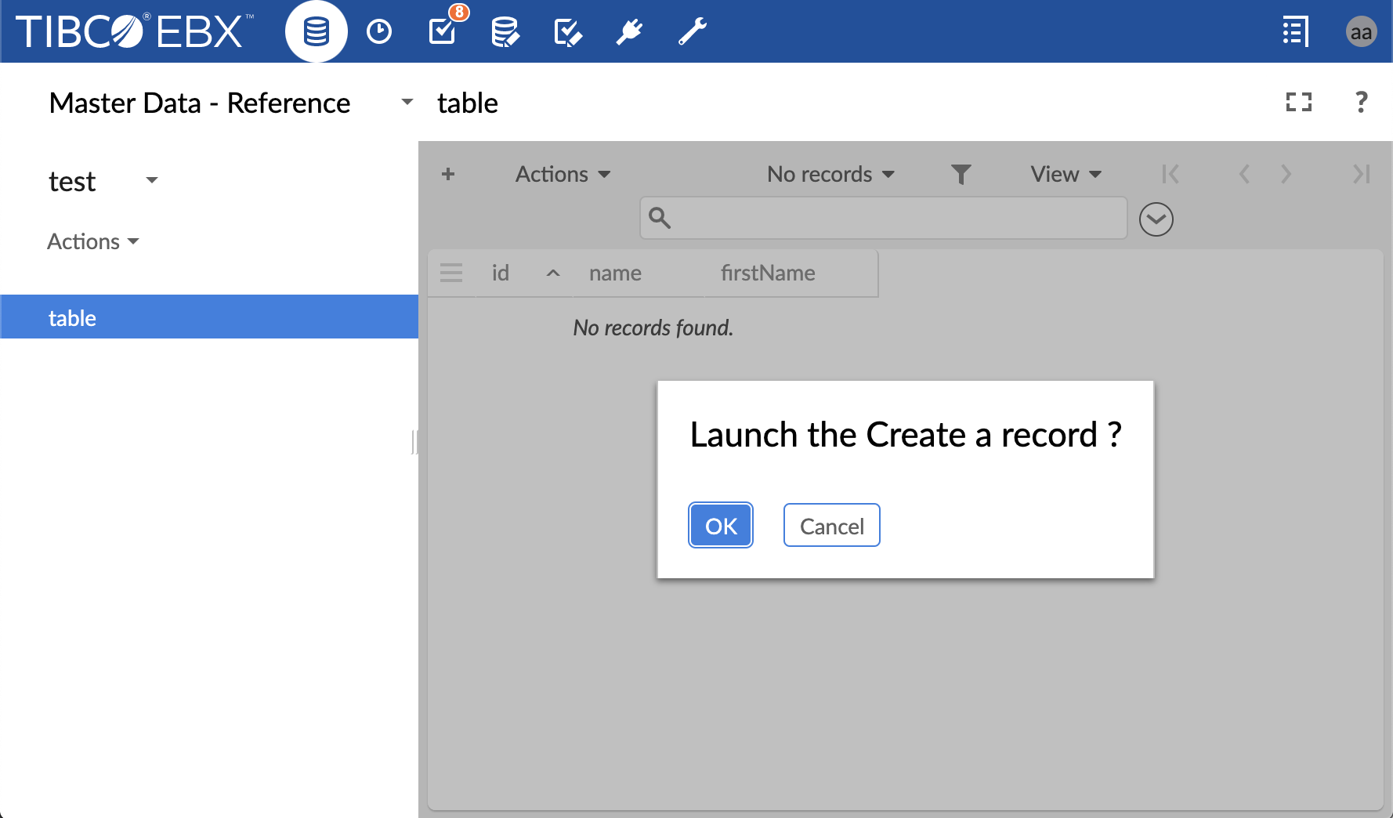The height and width of the screenshot is (818, 1393).
Task: Open the Workflow Models icon
Action: click(x=567, y=32)
